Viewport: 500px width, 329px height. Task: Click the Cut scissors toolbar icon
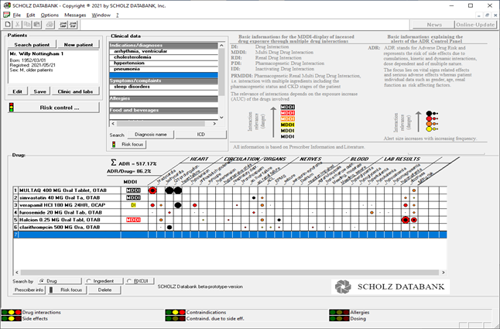pyautogui.click(x=18, y=25)
